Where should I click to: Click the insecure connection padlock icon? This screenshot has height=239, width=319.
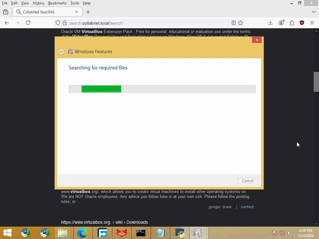(65, 23)
